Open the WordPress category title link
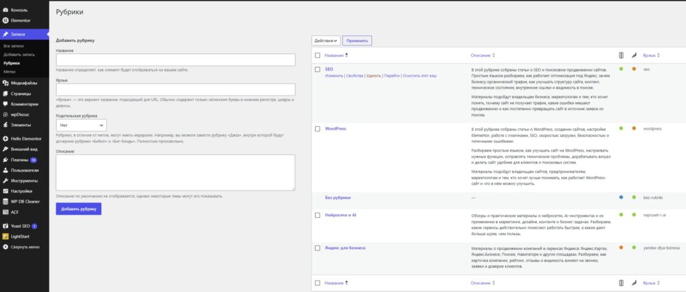This screenshot has height=292, width=686. tap(336, 129)
